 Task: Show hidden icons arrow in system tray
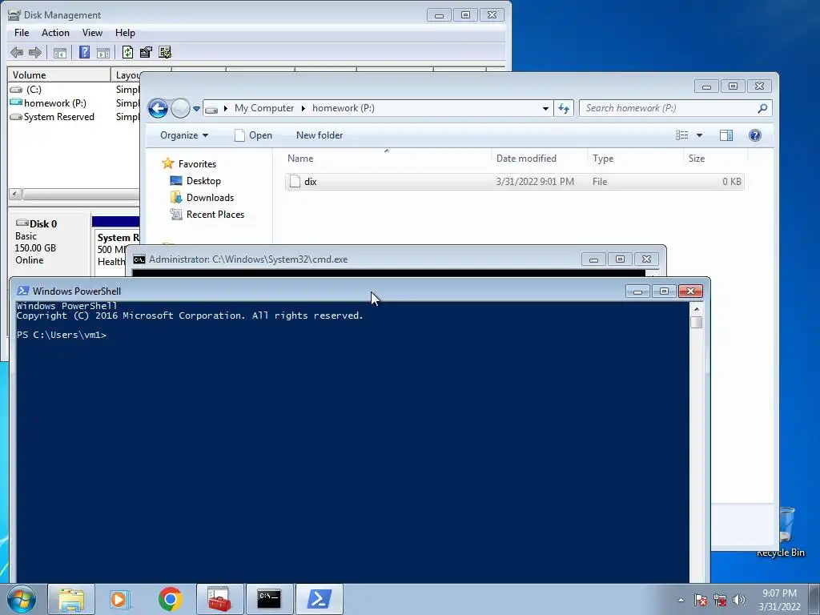tap(681, 600)
